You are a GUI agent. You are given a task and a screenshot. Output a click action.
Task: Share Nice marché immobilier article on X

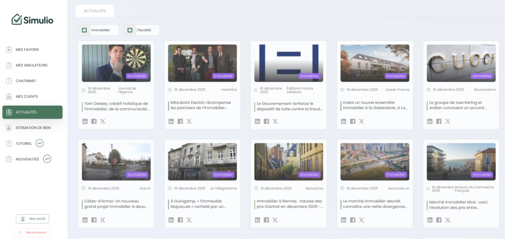coord(448,220)
